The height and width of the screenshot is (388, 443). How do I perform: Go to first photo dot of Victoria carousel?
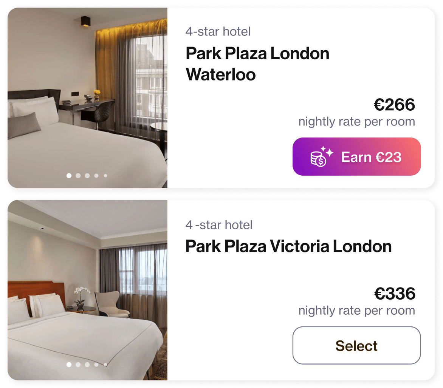click(x=69, y=365)
